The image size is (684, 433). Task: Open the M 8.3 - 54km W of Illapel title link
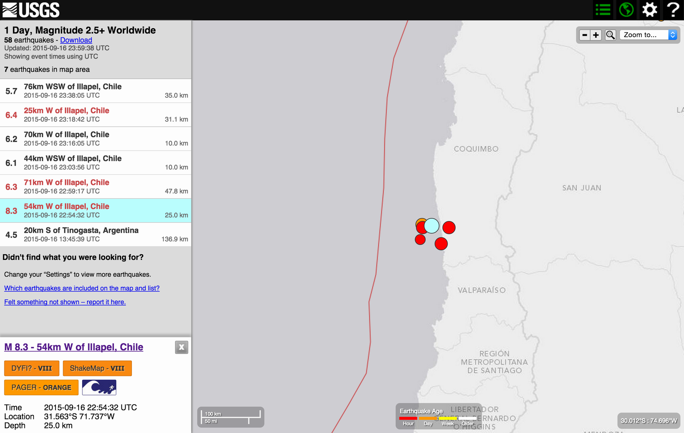(74, 347)
